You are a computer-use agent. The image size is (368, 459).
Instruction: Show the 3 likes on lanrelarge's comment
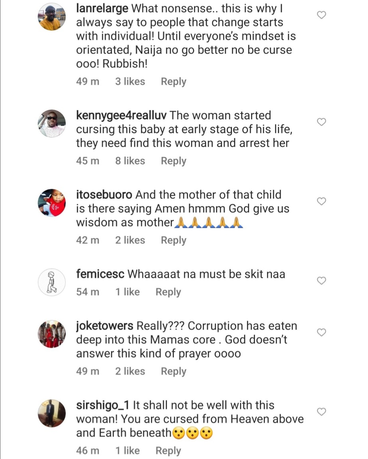click(130, 82)
